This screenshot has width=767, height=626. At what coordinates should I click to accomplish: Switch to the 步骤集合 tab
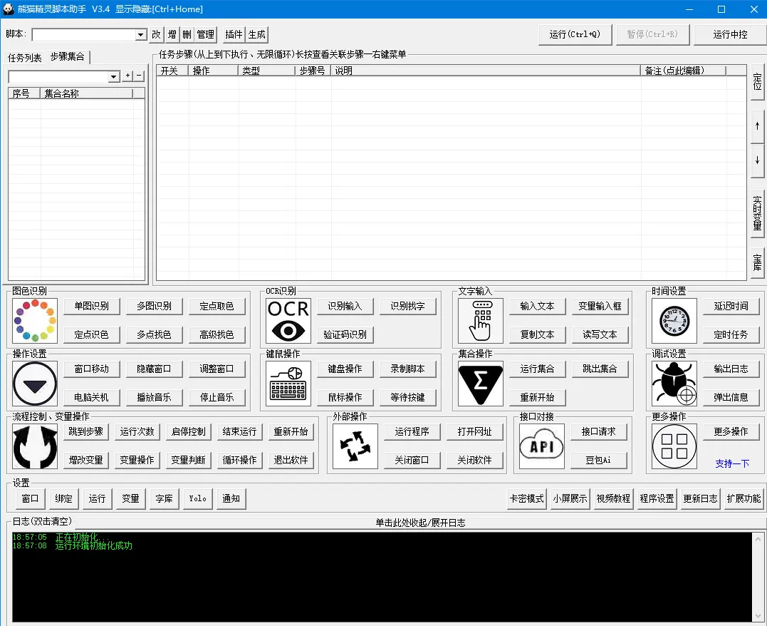click(x=68, y=57)
